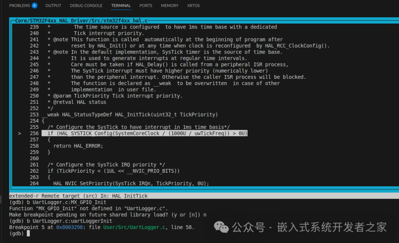
Task: Click line 262 with __NVIC_PRIO_BITS check
Action: pyautogui.click(x=113, y=171)
